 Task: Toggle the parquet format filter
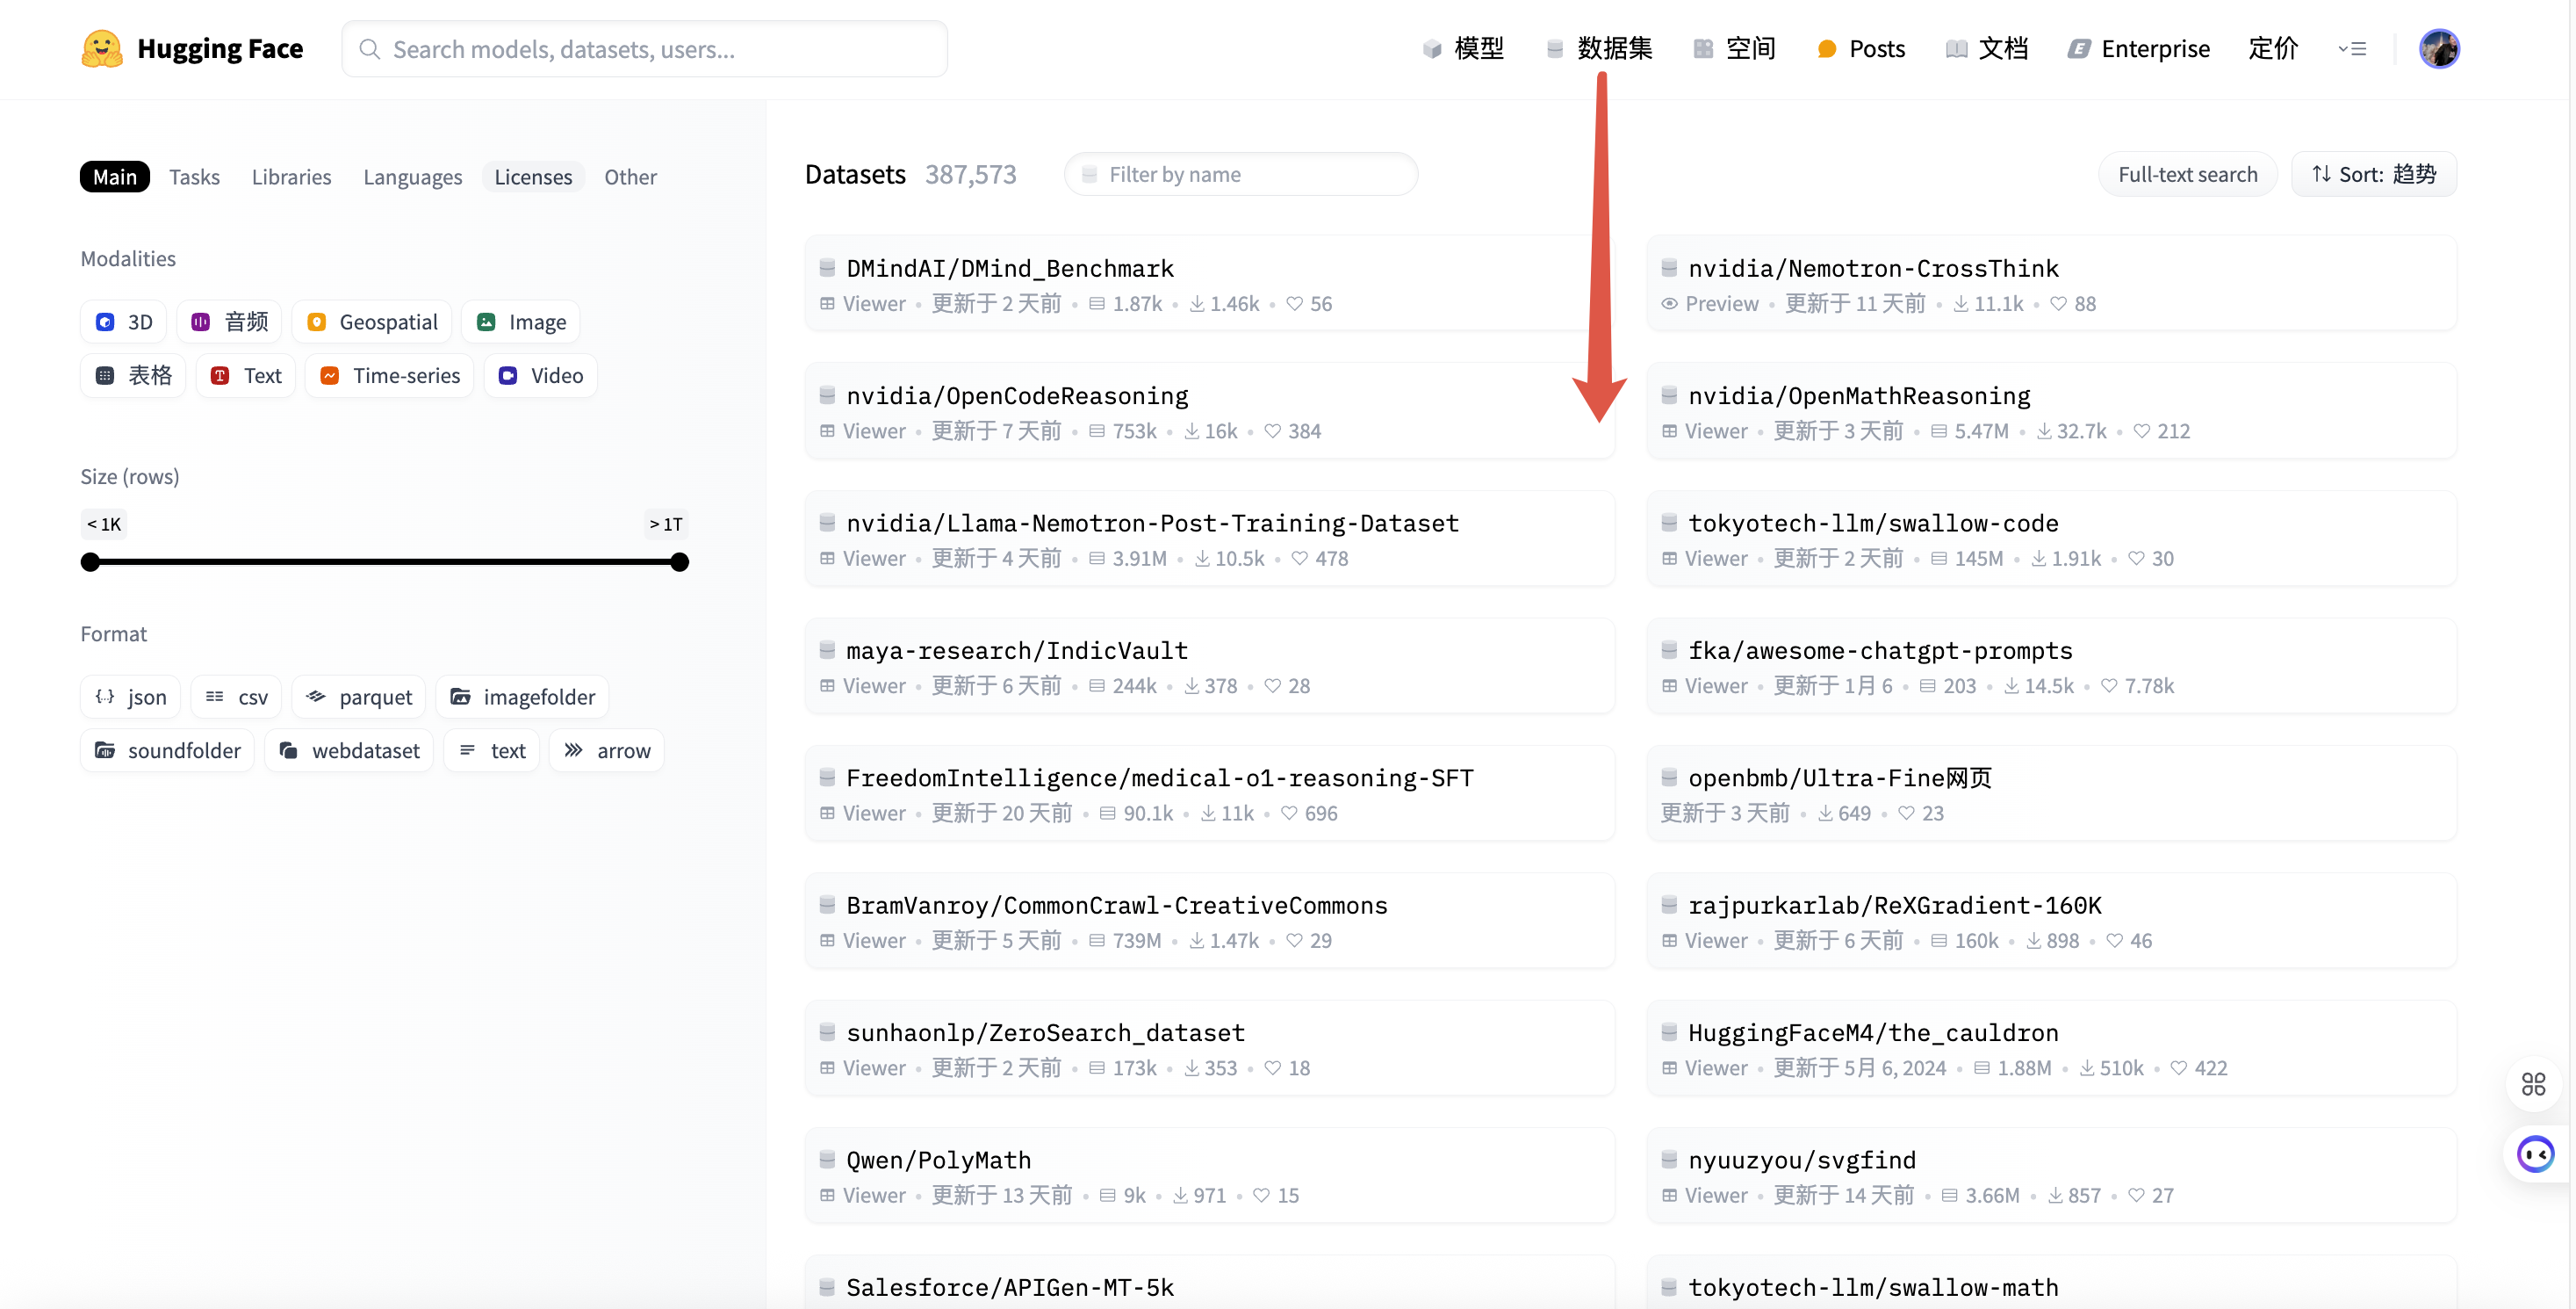point(359,697)
